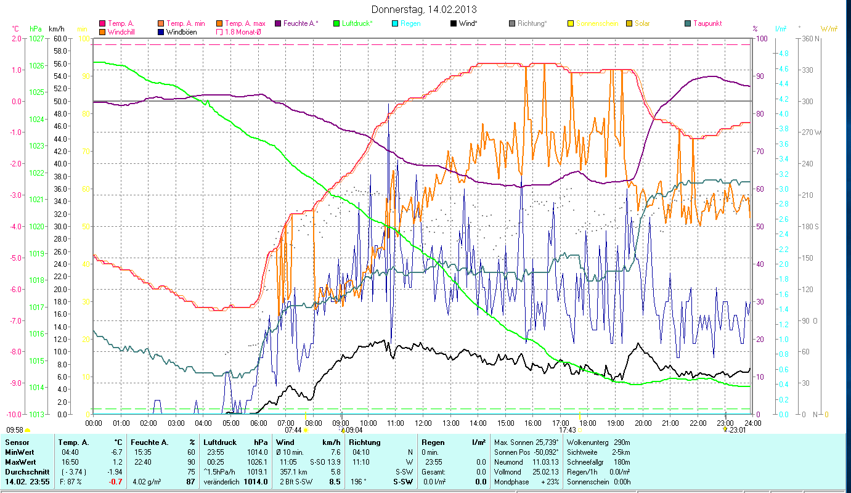Select the MaxWert row label
851x493 pixels.
[20, 462]
